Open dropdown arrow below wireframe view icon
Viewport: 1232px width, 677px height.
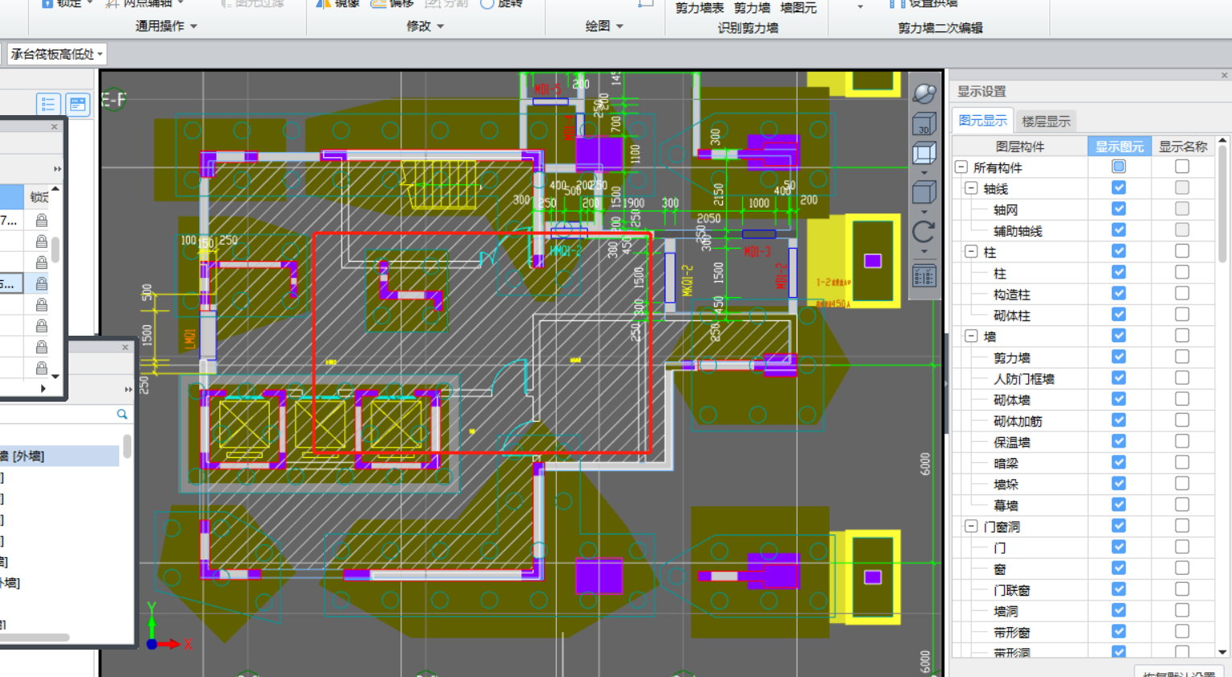(924, 172)
